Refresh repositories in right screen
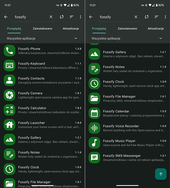170x188 pixels. click(x=146, y=17)
